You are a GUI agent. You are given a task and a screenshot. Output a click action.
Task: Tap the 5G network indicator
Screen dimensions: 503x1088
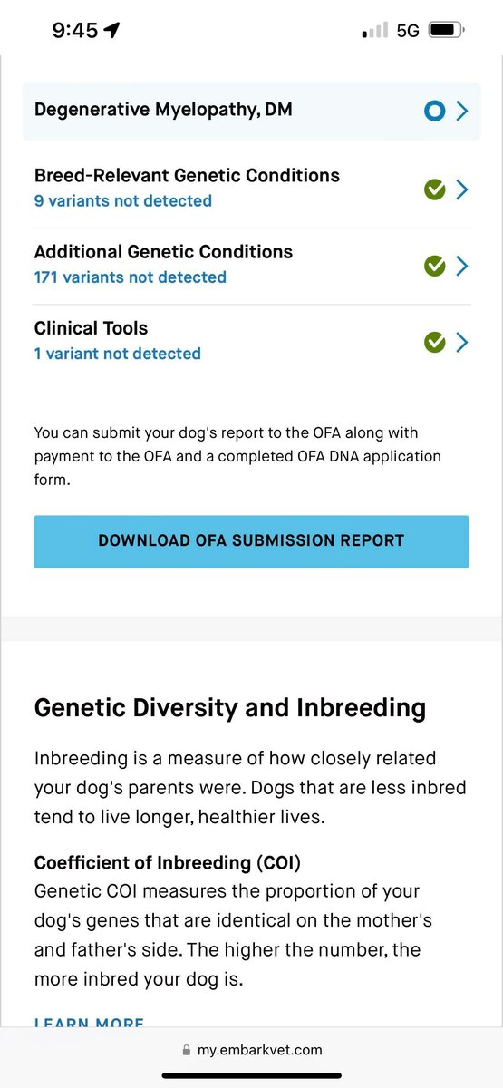coord(408,31)
